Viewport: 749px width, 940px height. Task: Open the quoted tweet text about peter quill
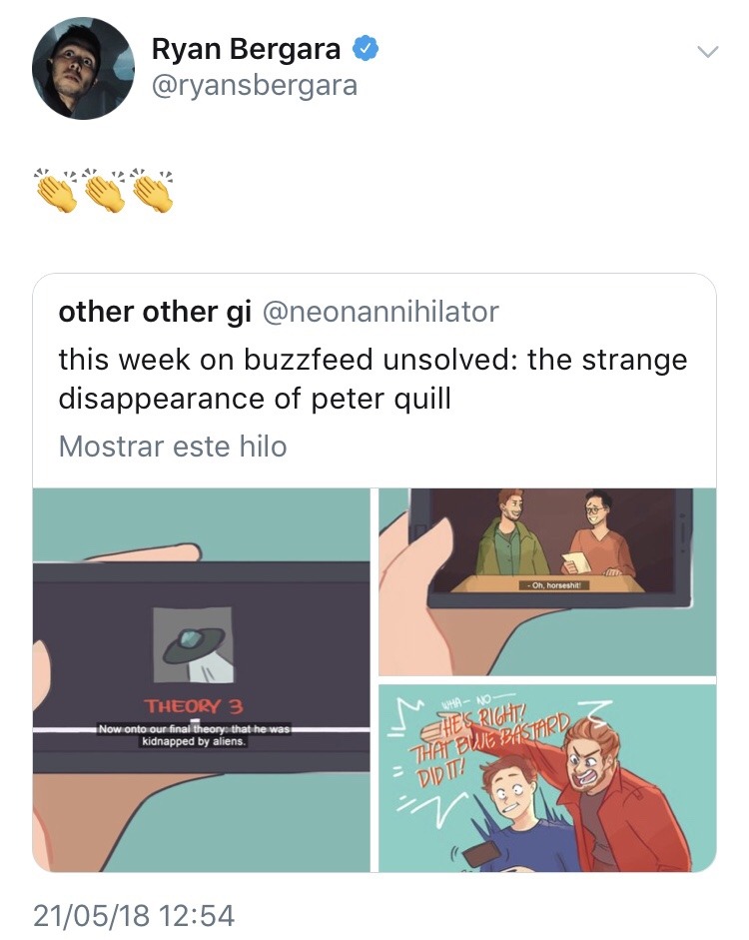373,379
